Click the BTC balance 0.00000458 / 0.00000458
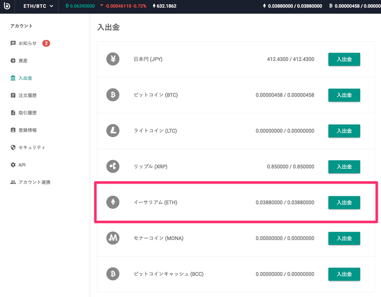The height and width of the screenshot is (297, 381). tap(285, 95)
